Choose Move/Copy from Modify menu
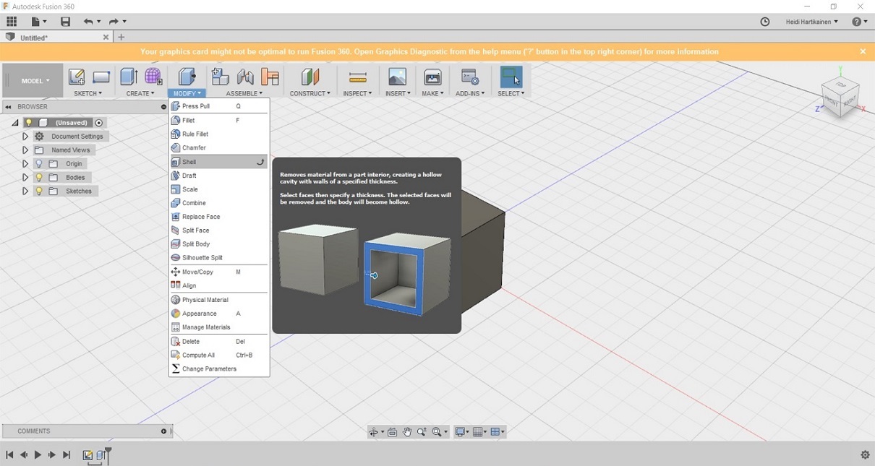The height and width of the screenshot is (466, 875). point(219,272)
